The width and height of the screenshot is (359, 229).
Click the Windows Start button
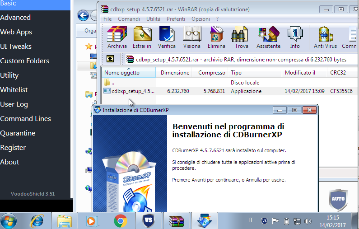[x=9, y=221]
